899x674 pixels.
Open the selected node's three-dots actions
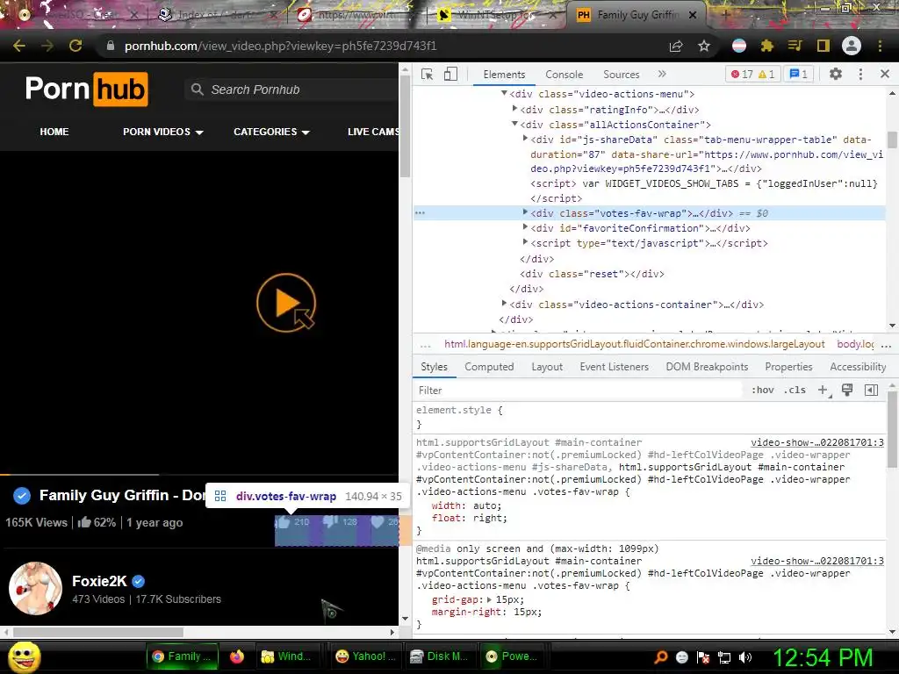(421, 213)
